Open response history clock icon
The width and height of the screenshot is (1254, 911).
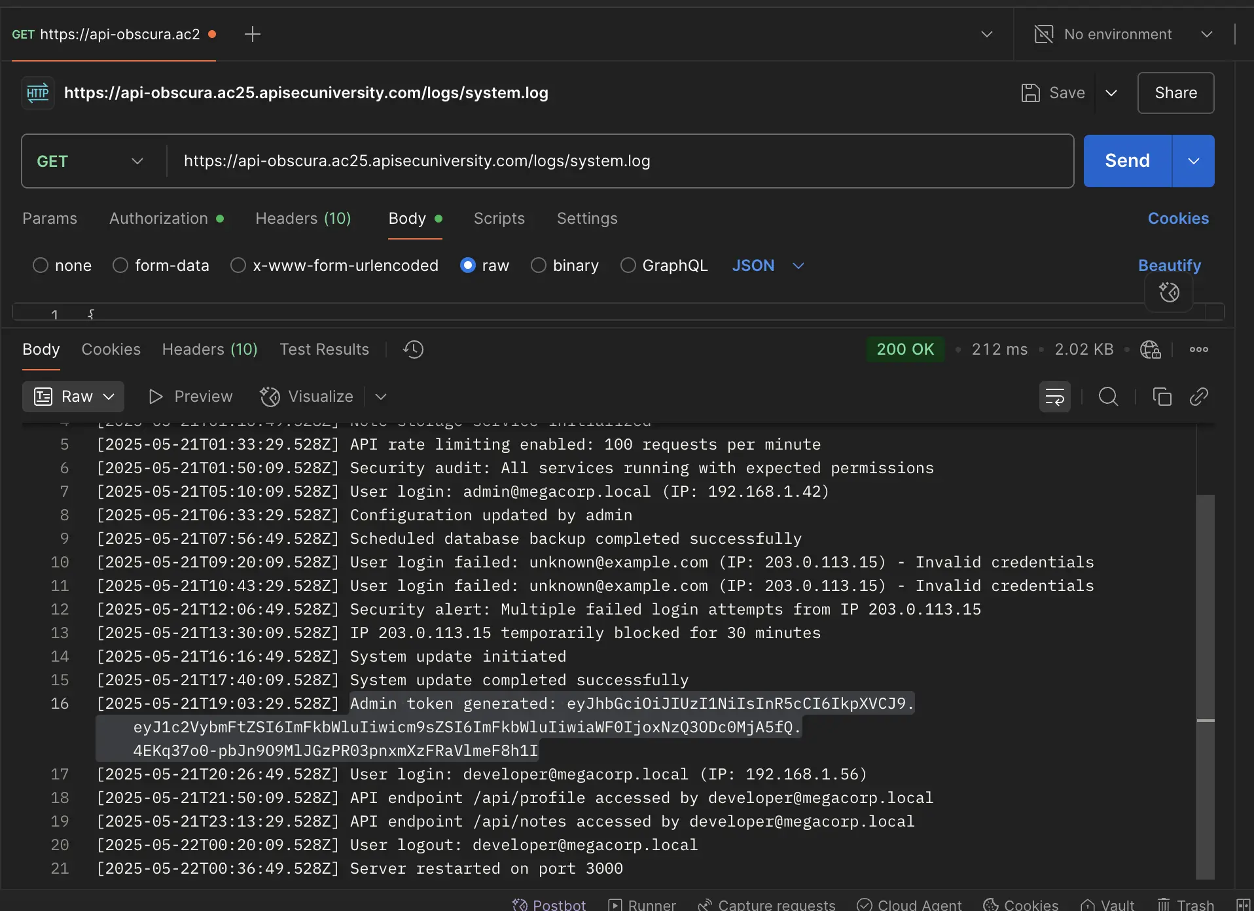click(413, 349)
